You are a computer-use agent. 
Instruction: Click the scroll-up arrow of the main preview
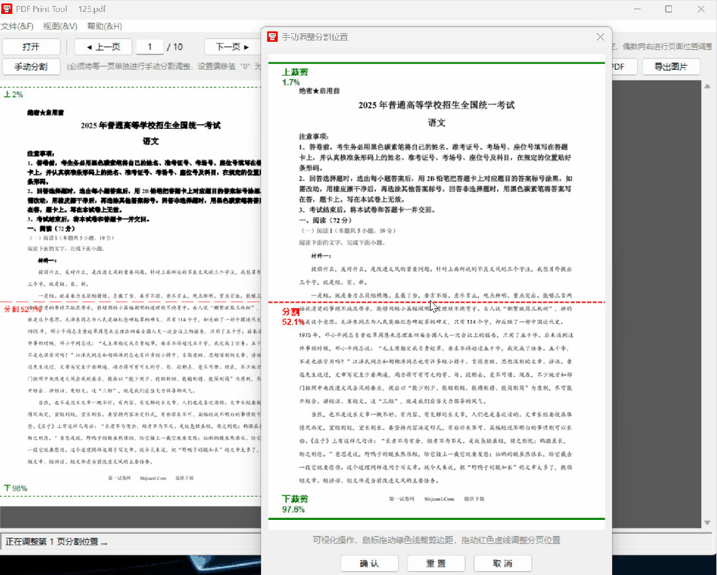[x=708, y=86]
